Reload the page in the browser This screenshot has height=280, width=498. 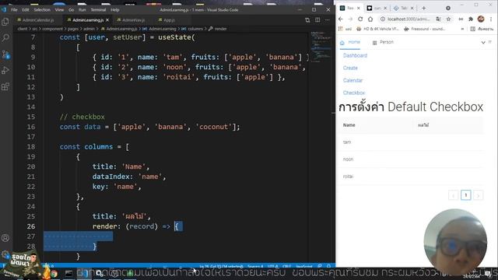point(360,19)
